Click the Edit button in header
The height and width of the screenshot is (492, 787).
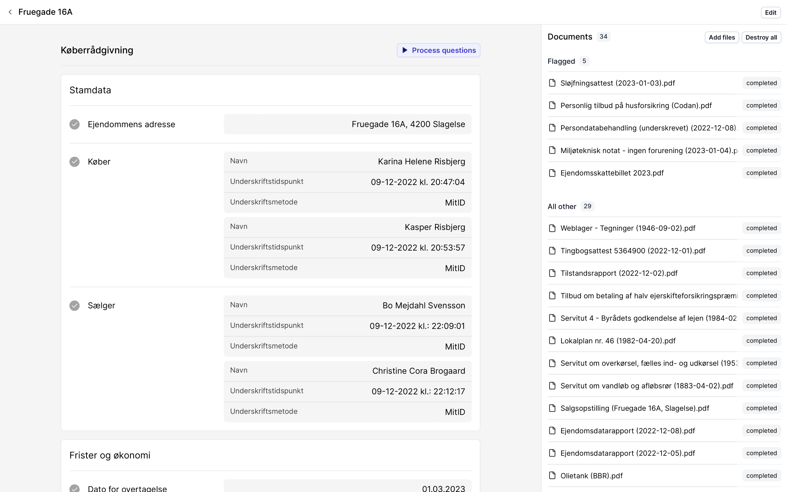pyautogui.click(x=770, y=13)
